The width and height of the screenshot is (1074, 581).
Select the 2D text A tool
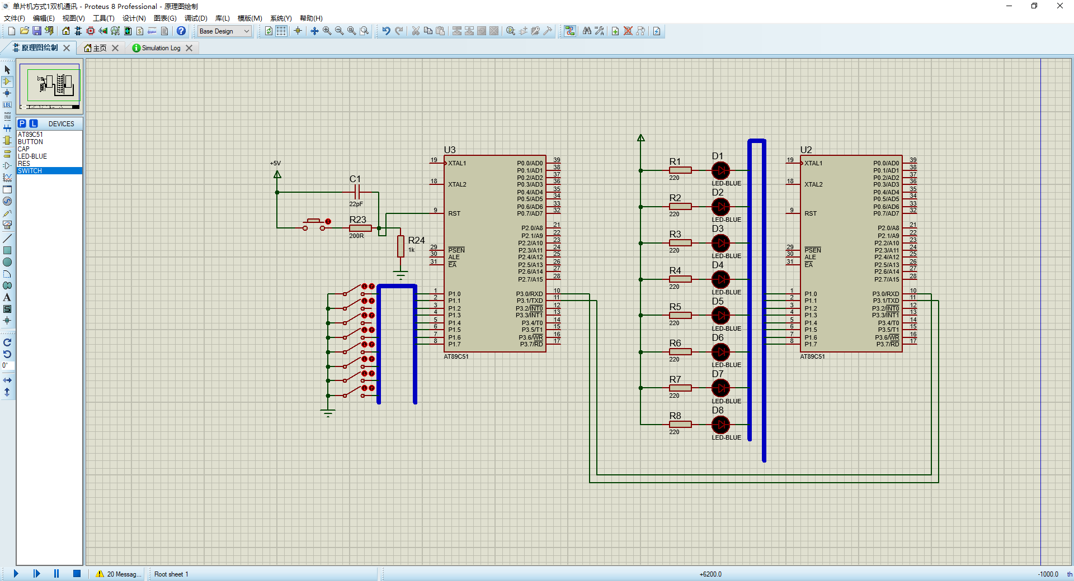point(7,297)
